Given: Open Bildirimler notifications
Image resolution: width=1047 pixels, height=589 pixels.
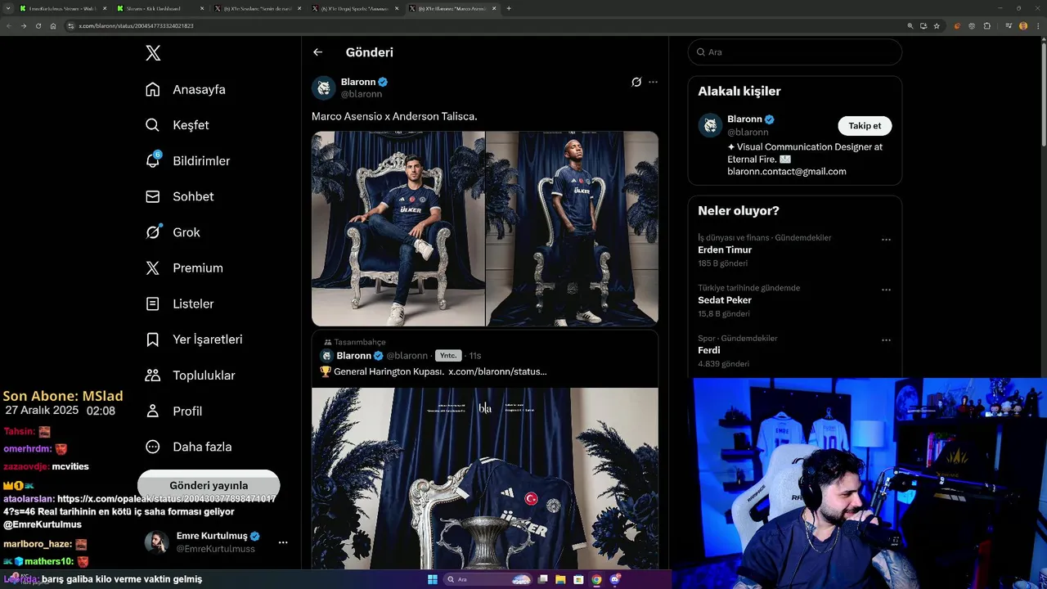Looking at the screenshot, I should 187,161.
